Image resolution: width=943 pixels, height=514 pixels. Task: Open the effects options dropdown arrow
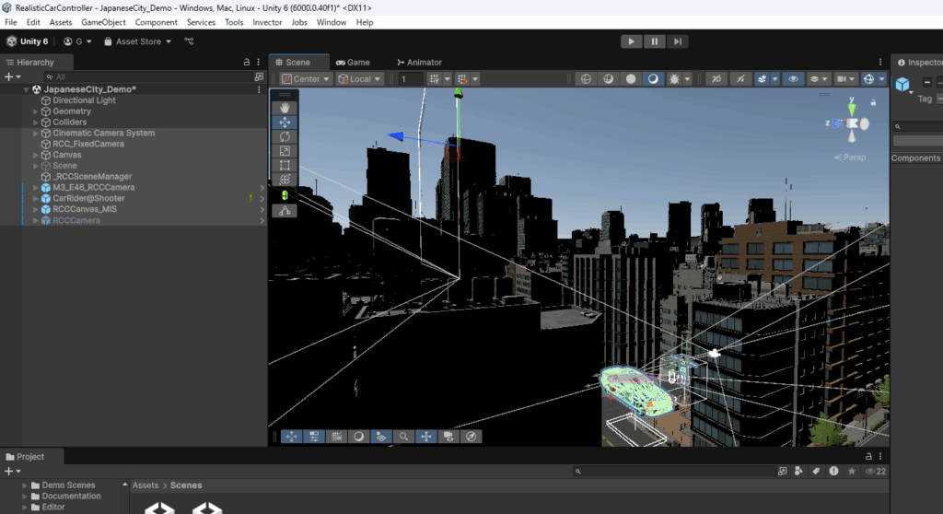[774, 79]
